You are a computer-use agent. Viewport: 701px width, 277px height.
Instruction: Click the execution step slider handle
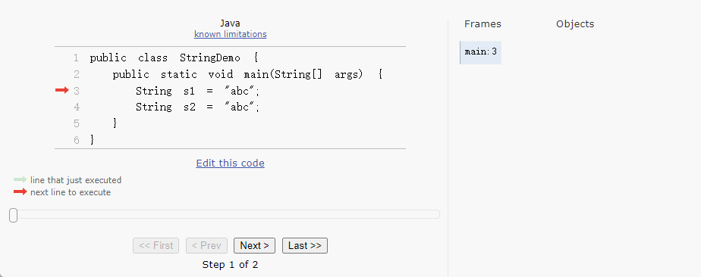point(14,215)
